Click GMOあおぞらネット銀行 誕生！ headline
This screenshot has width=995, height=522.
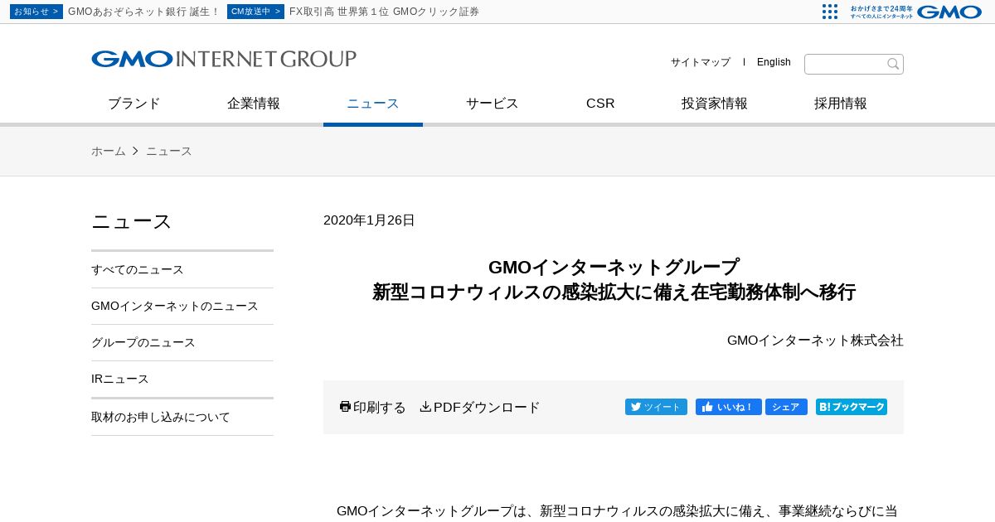(x=144, y=12)
